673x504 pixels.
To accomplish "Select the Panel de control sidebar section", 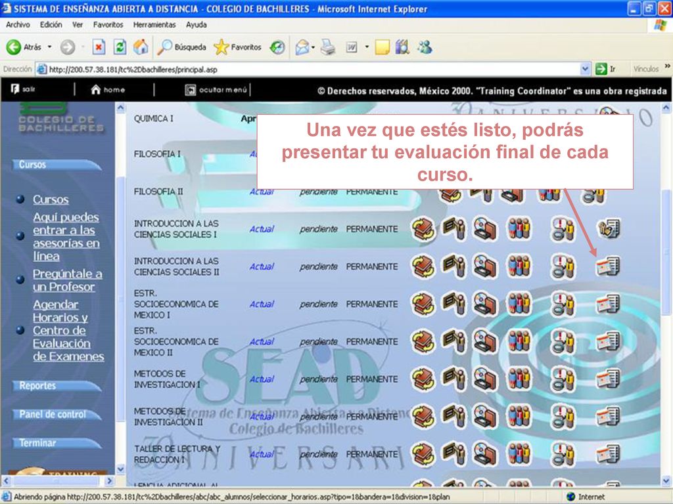I will click(57, 415).
